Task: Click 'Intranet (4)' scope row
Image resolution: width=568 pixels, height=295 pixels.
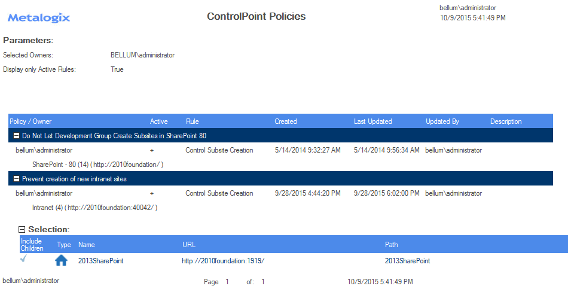Action: (94, 208)
